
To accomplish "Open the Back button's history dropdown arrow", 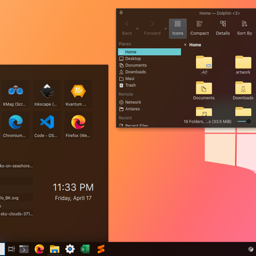I will [x=137, y=29].
